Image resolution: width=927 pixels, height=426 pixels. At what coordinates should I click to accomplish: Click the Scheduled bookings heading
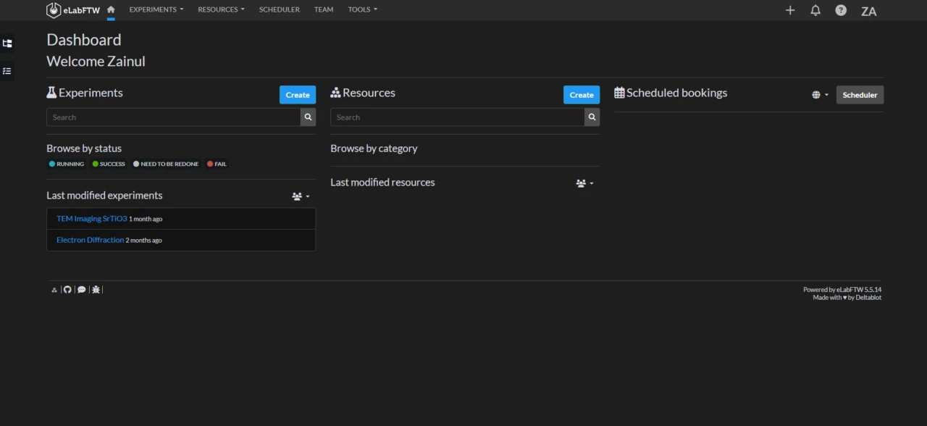[671, 93]
